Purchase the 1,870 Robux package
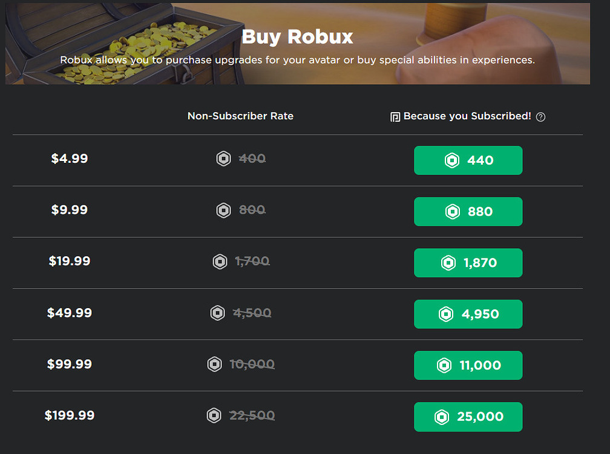This screenshot has height=454, width=610. coord(468,263)
